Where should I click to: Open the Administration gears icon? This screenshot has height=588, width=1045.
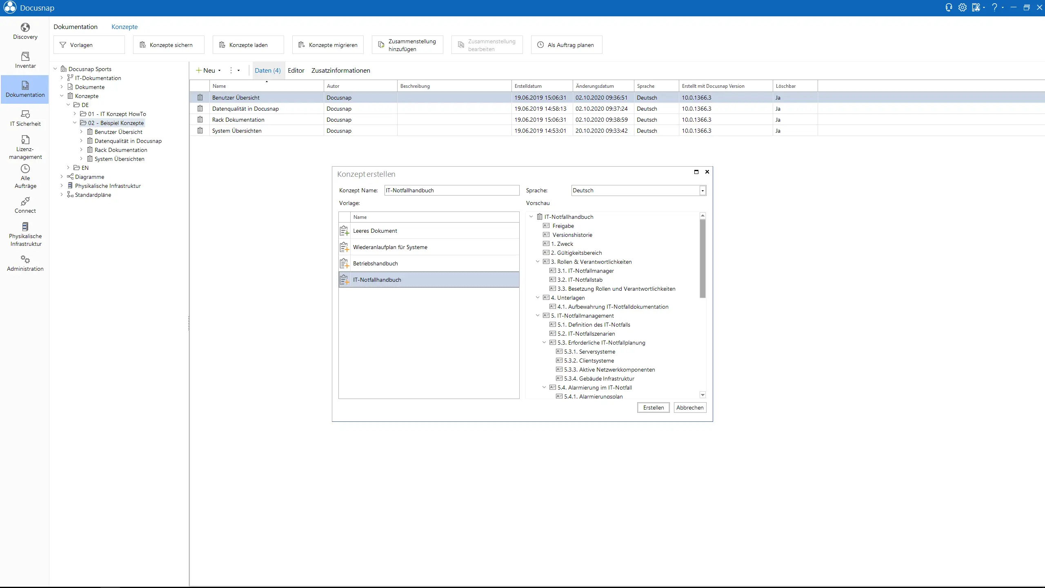pyautogui.click(x=25, y=259)
